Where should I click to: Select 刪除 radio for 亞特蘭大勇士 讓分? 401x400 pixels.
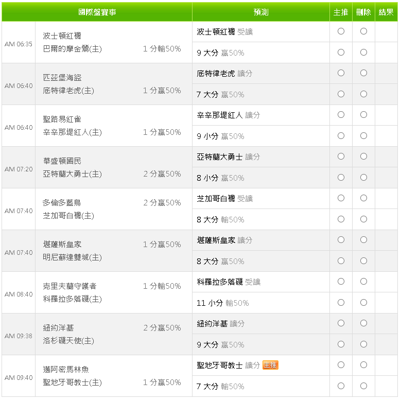(x=363, y=156)
